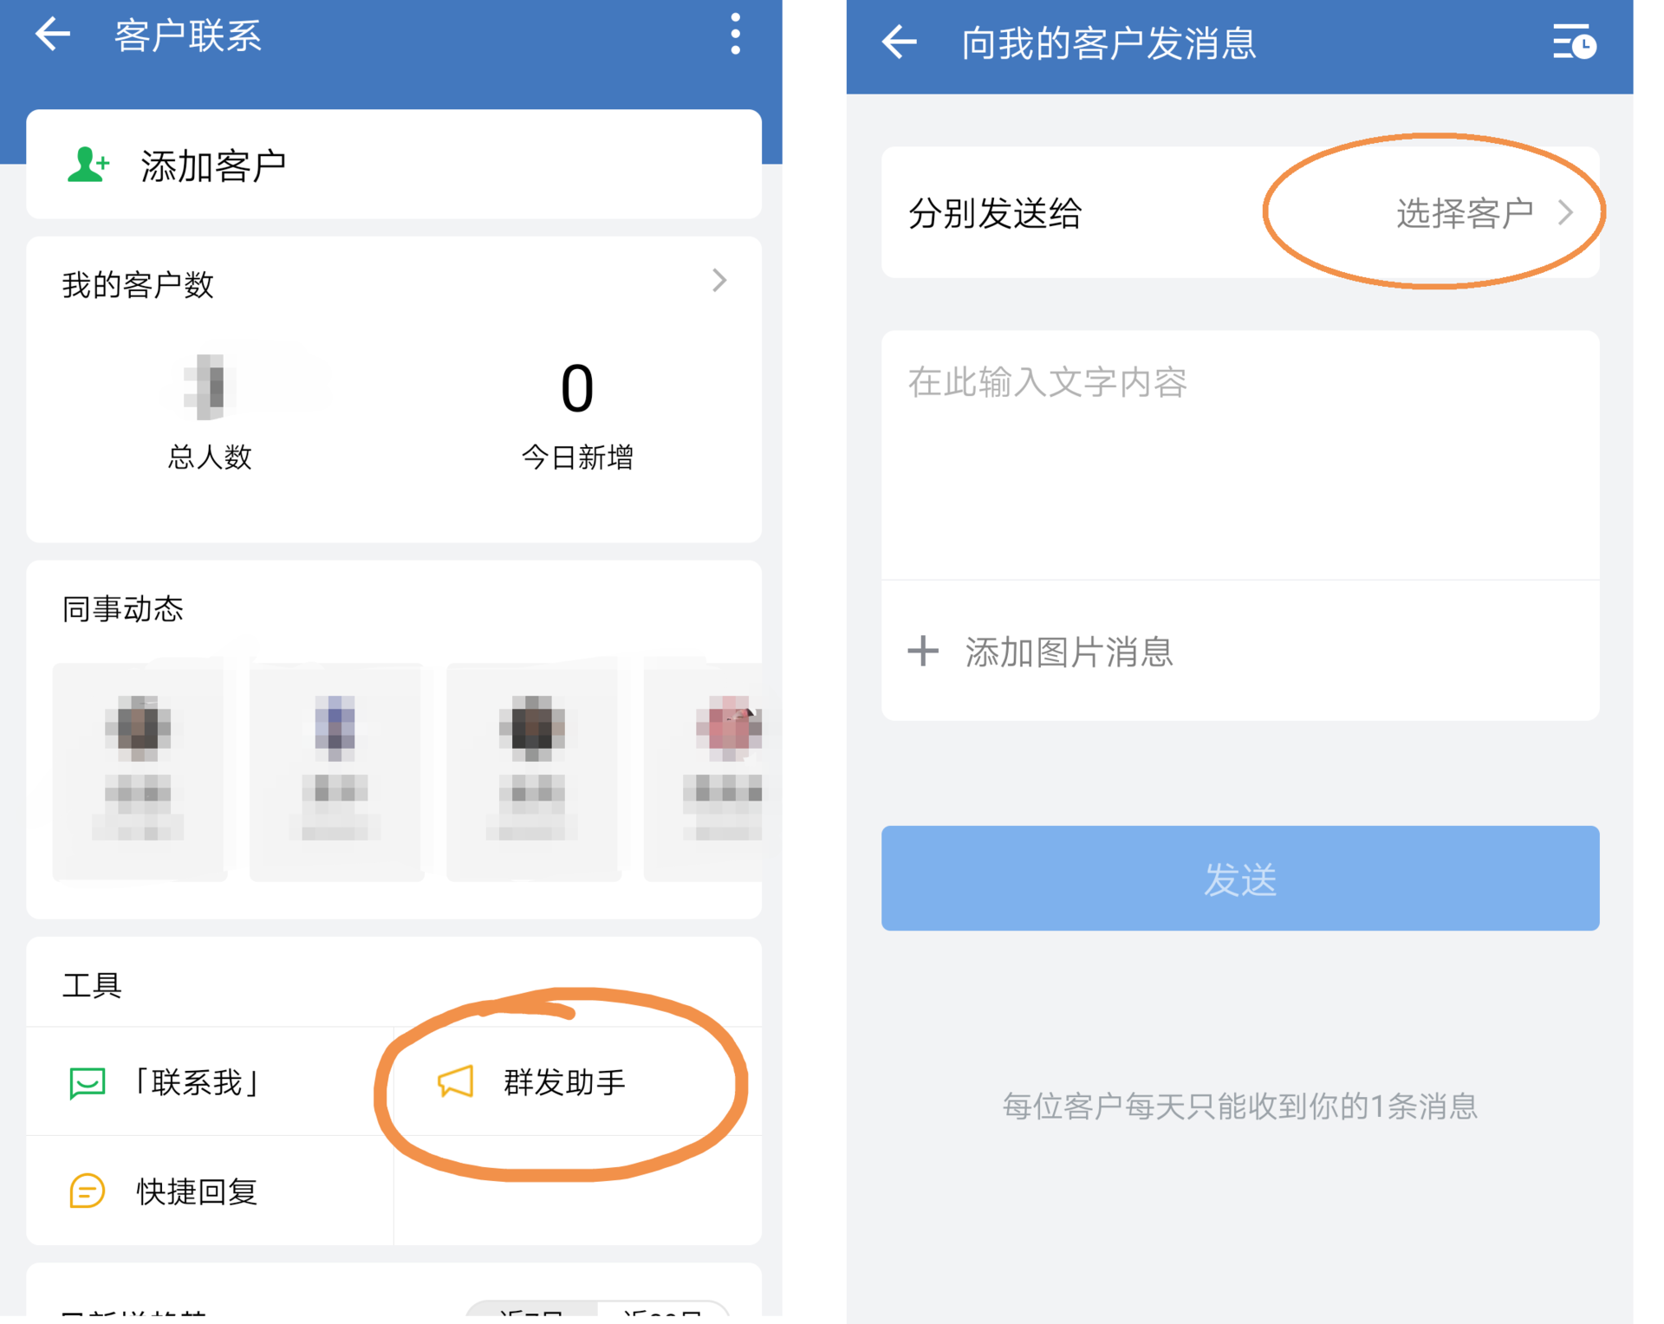Tap the 联系我 chat icon
This screenshot has height=1324, width=1664.
click(87, 1082)
